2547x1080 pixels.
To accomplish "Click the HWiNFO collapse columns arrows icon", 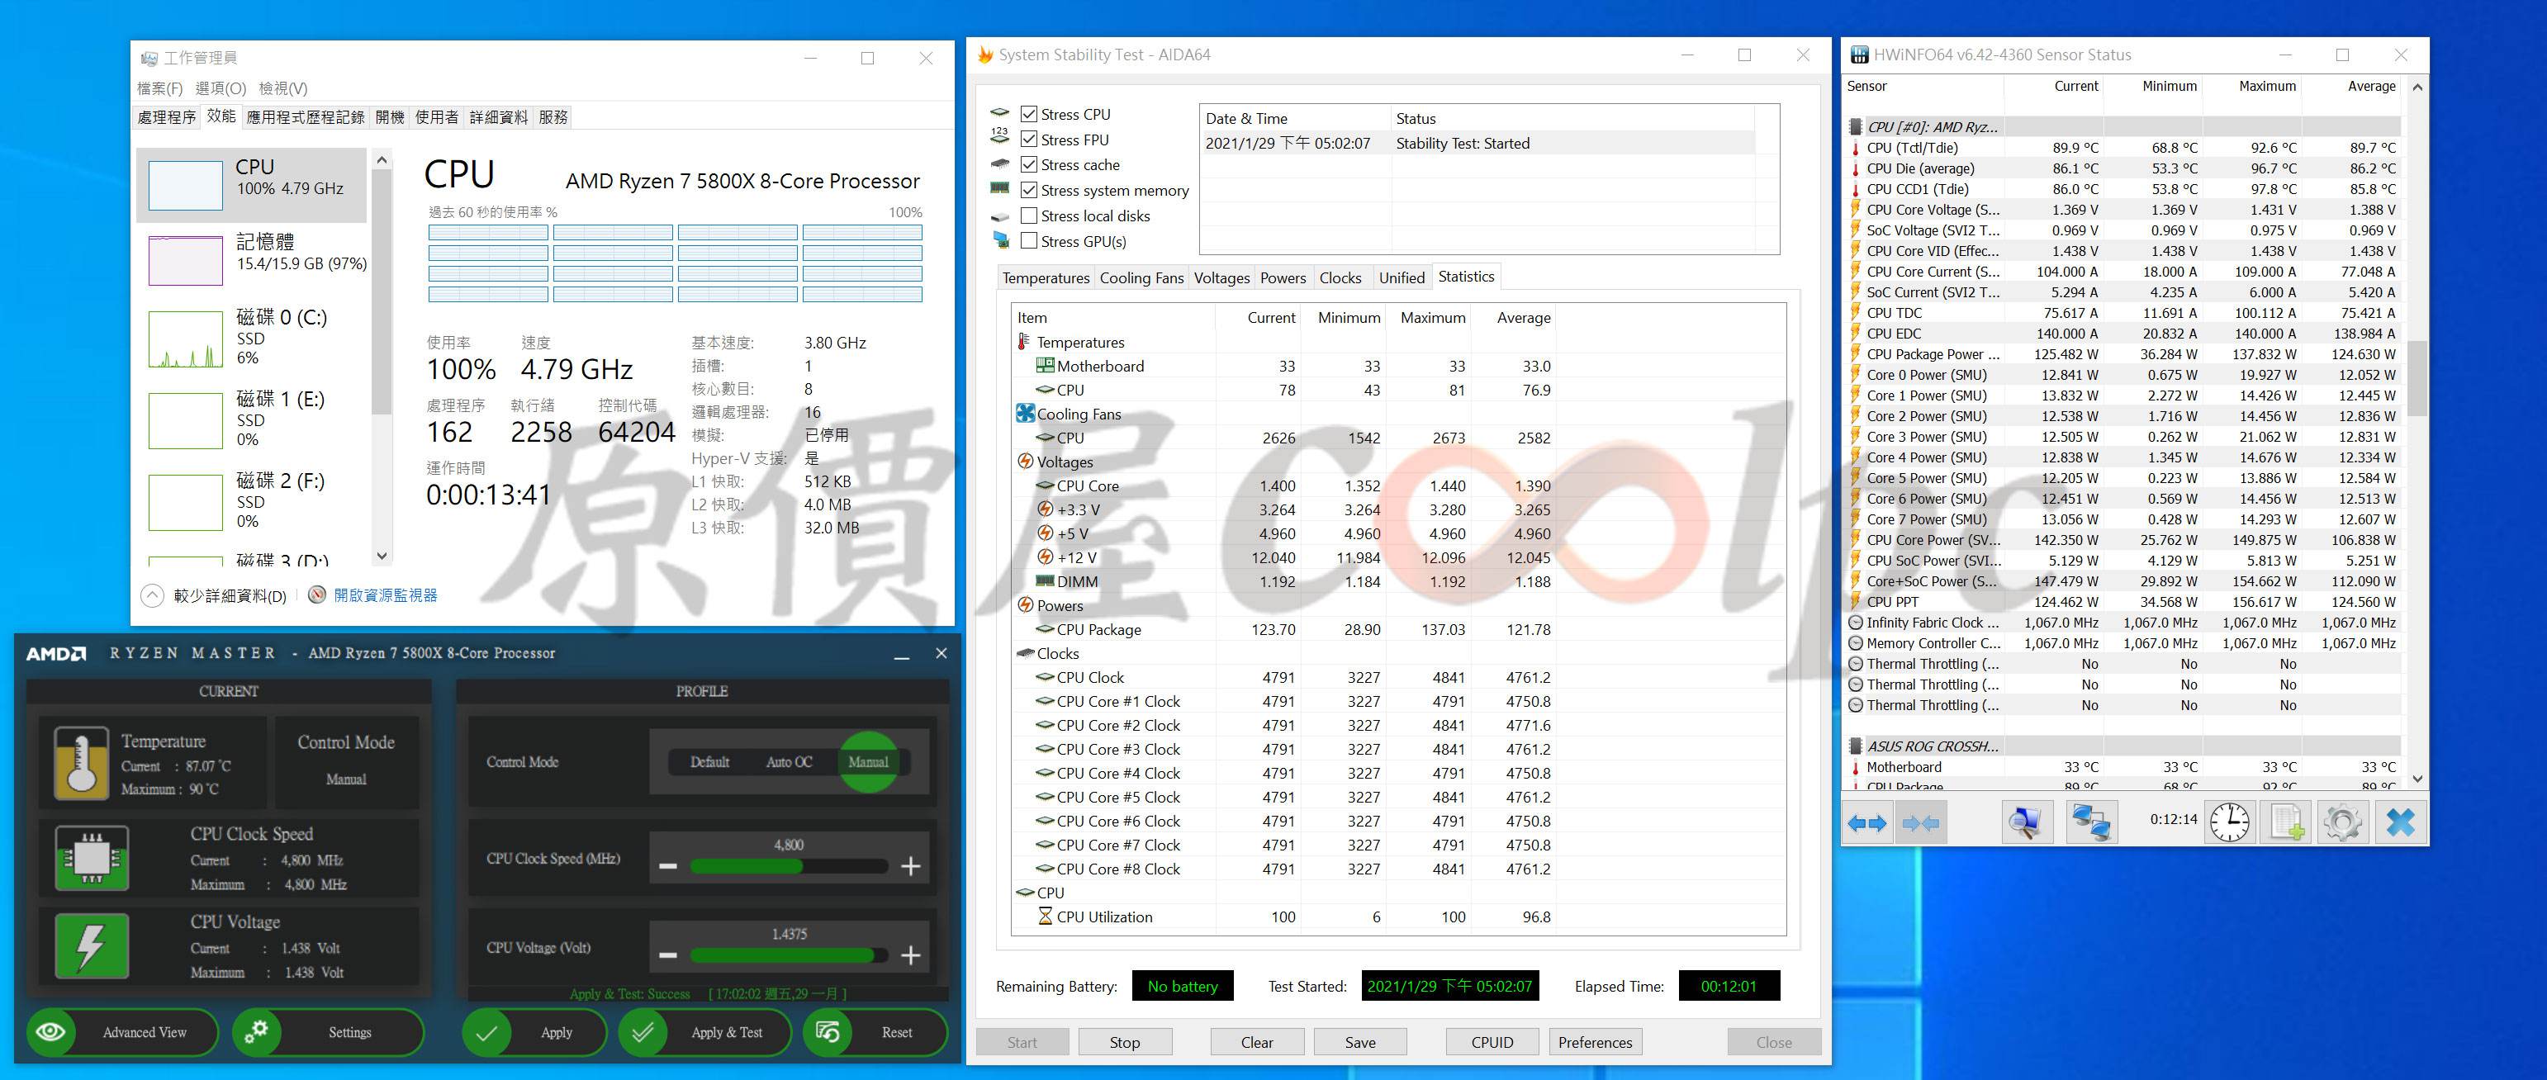I will click(x=1920, y=822).
